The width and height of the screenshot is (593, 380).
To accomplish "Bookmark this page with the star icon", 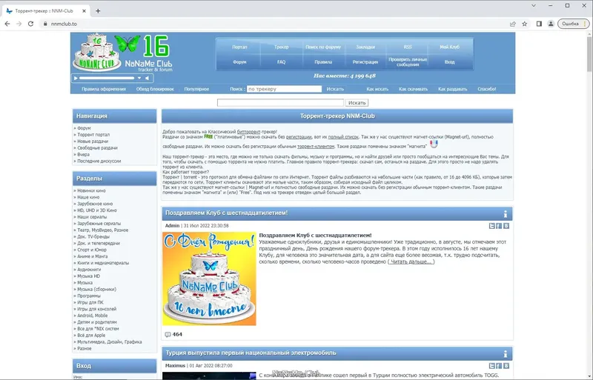I will (525, 24).
